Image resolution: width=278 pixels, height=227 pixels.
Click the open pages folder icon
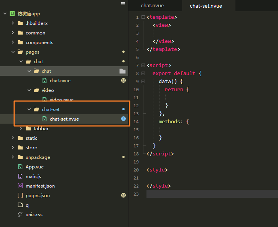click(20, 52)
